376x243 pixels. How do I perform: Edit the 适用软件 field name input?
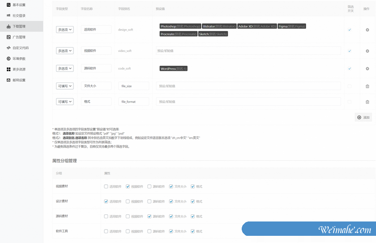click(x=96, y=30)
